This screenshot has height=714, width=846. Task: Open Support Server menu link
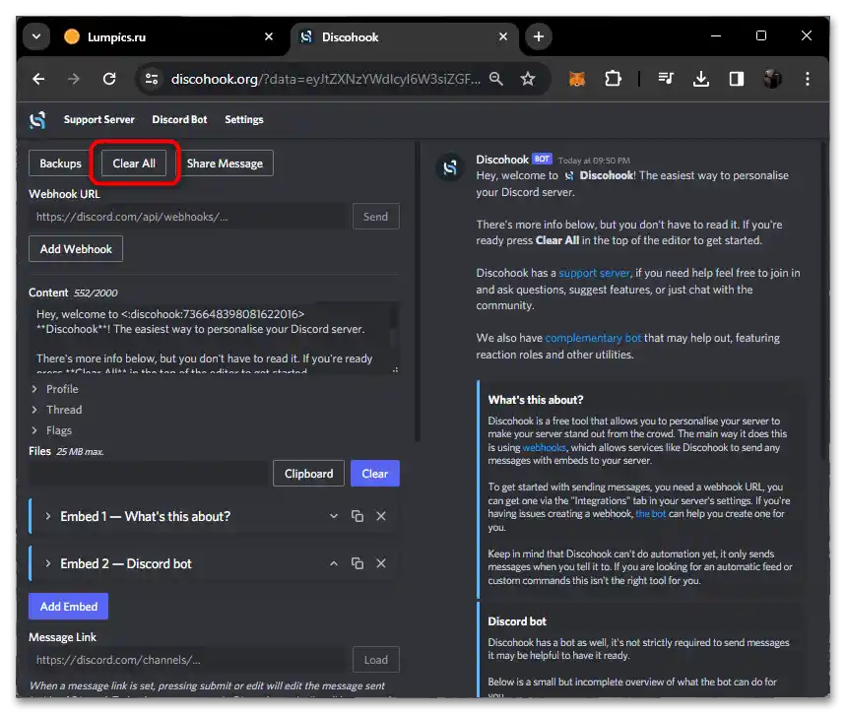pyautogui.click(x=99, y=120)
